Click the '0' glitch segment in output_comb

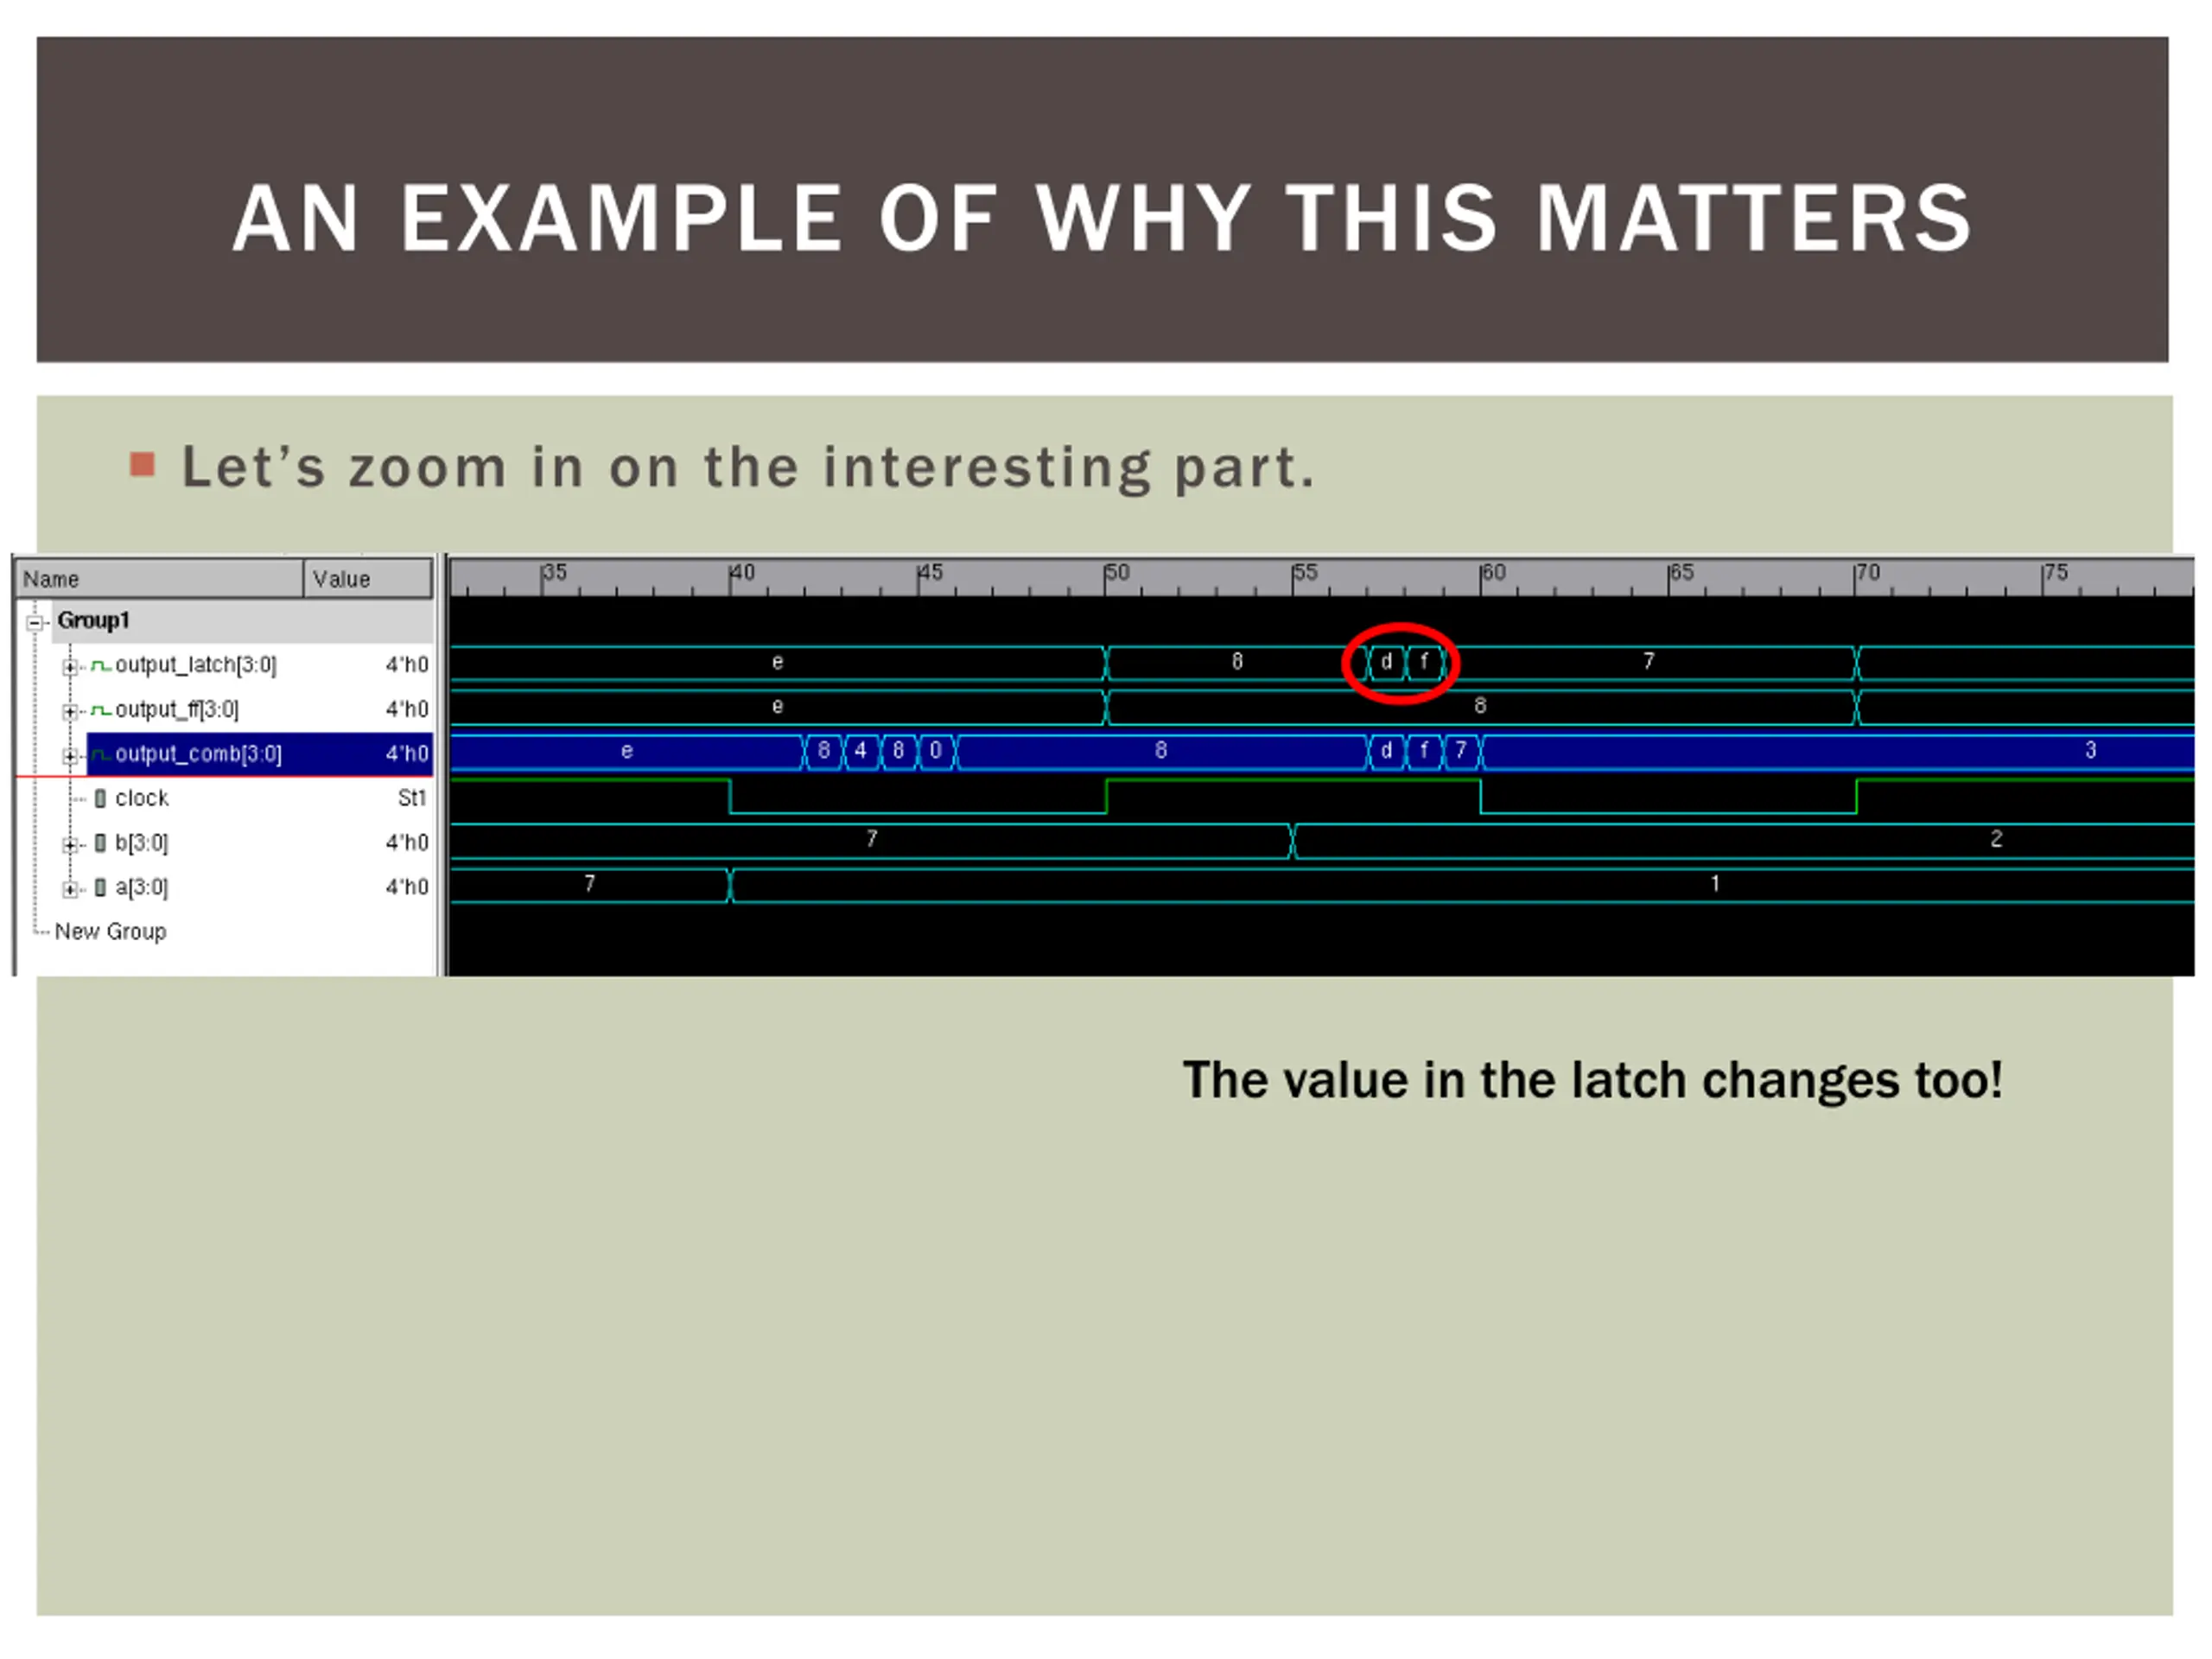click(936, 752)
